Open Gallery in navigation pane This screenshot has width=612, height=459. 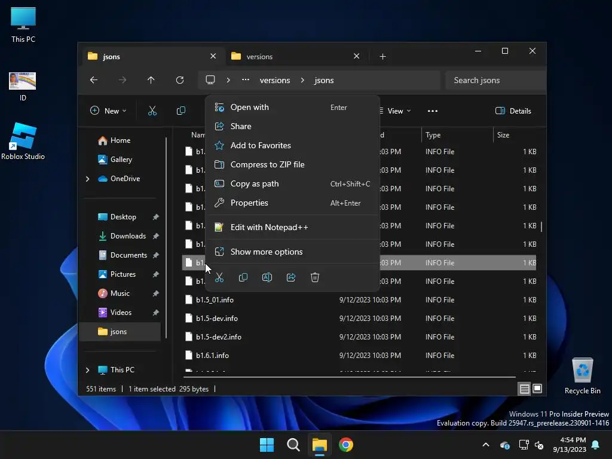[x=121, y=159]
